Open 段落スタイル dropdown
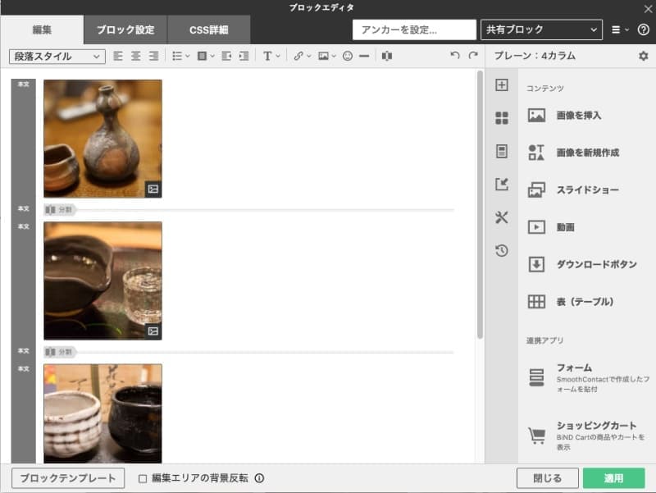 pos(57,56)
